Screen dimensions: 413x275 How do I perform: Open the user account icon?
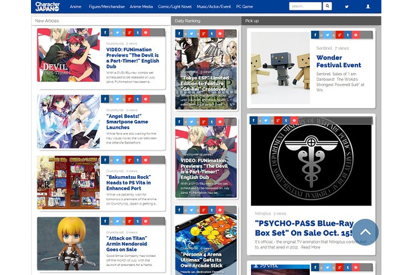(x=368, y=6)
